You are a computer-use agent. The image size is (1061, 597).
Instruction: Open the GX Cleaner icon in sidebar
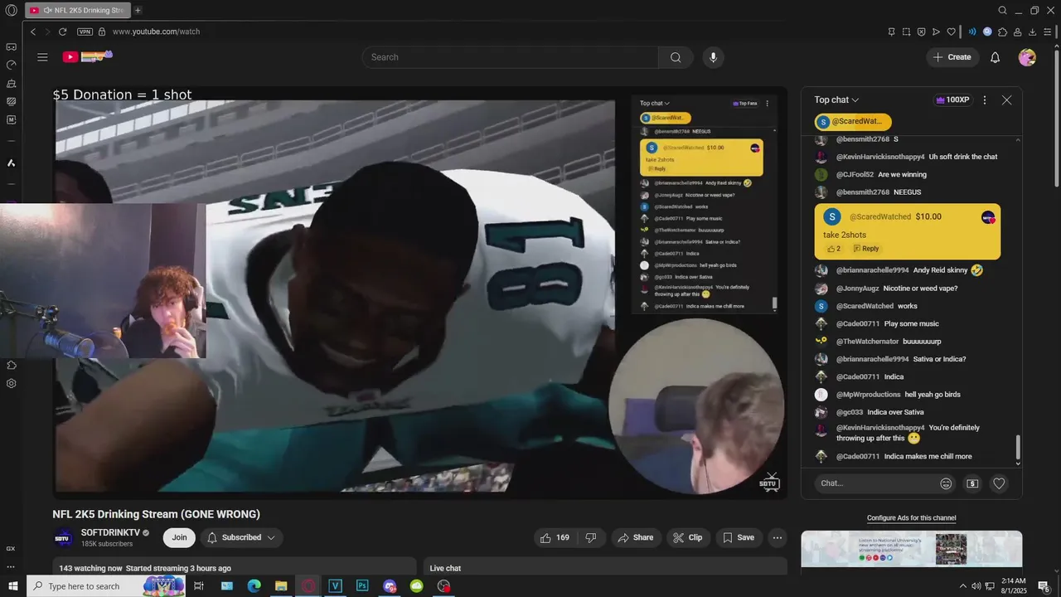point(11,83)
